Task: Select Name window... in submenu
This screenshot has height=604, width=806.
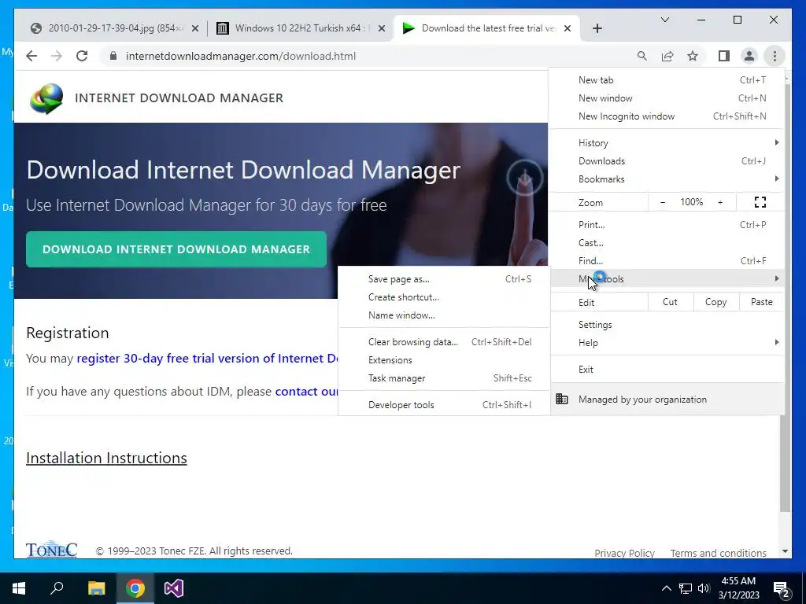Action: coord(444,315)
